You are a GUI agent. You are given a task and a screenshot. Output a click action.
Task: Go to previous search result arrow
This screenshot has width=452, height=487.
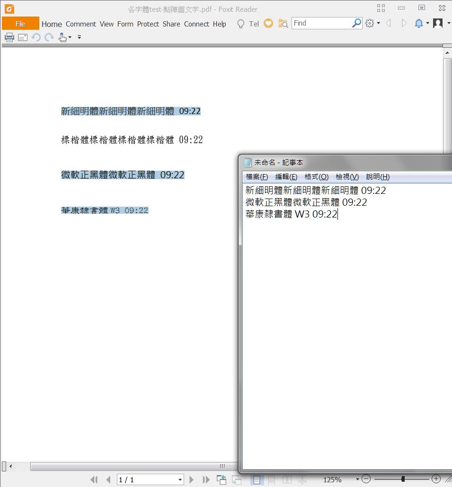pos(388,23)
